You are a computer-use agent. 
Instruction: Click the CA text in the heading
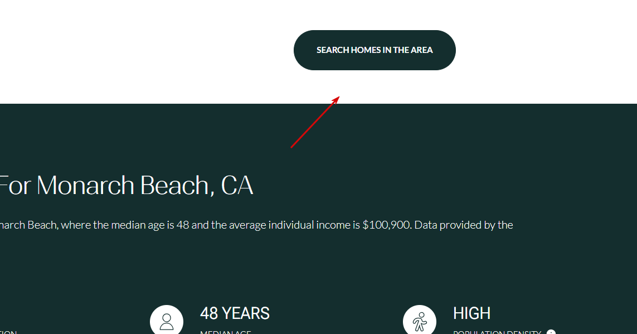click(x=237, y=185)
